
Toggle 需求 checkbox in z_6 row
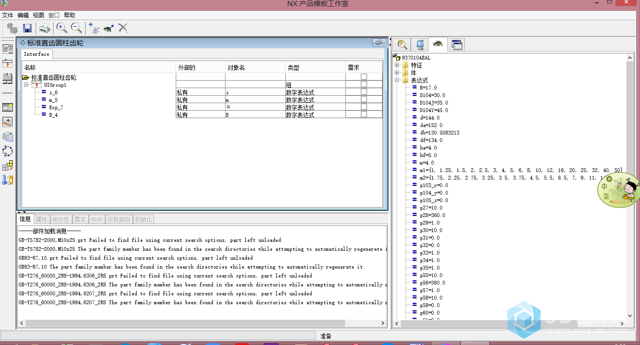[364, 92]
